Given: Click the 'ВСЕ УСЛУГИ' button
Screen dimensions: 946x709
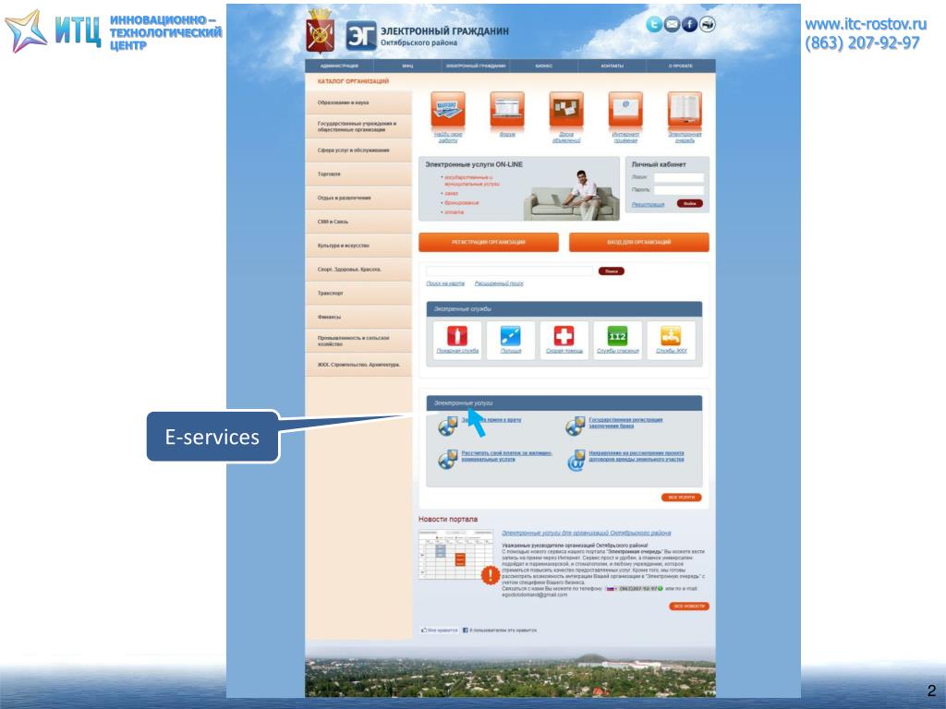Looking at the screenshot, I should (681, 498).
